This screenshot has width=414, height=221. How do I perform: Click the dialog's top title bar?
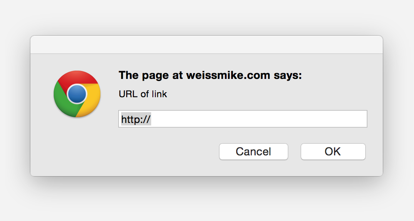pos(206,45)
